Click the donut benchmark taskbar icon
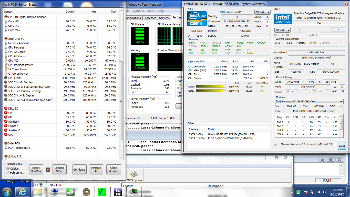350x197 pixels. [x=86, y=192]
